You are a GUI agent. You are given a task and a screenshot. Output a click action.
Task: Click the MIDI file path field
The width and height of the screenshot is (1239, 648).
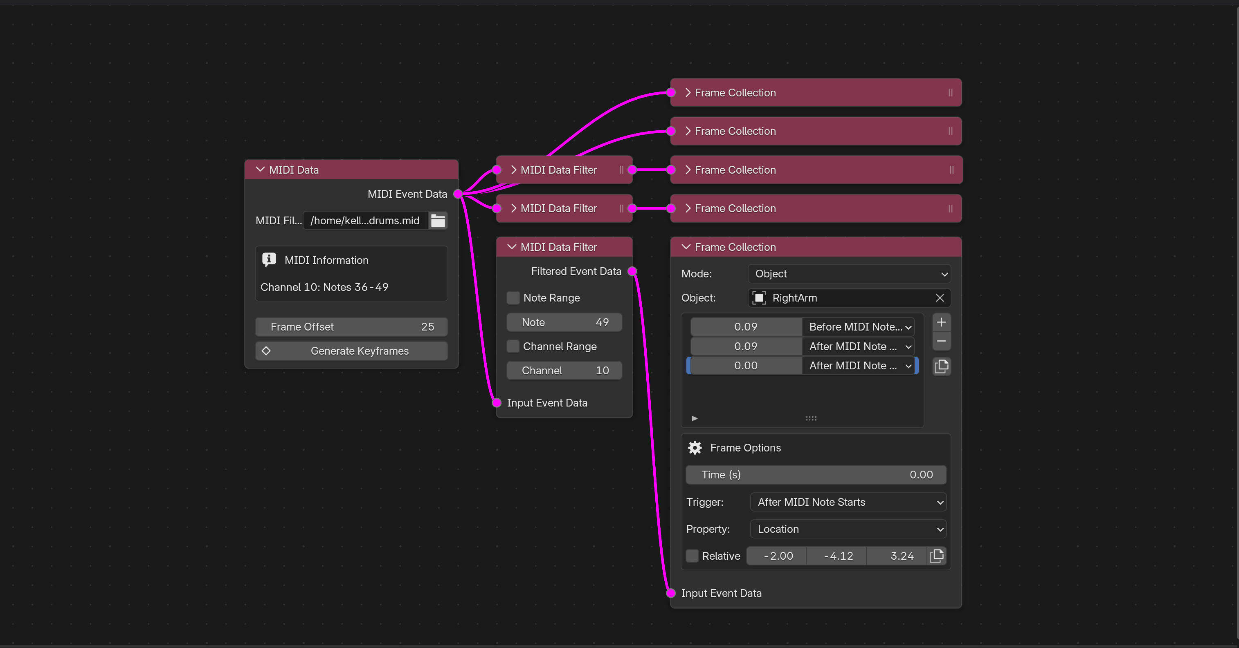pyautogui.click(x=366, y=221)
